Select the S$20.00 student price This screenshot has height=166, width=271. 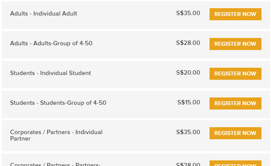pos(188,73)
